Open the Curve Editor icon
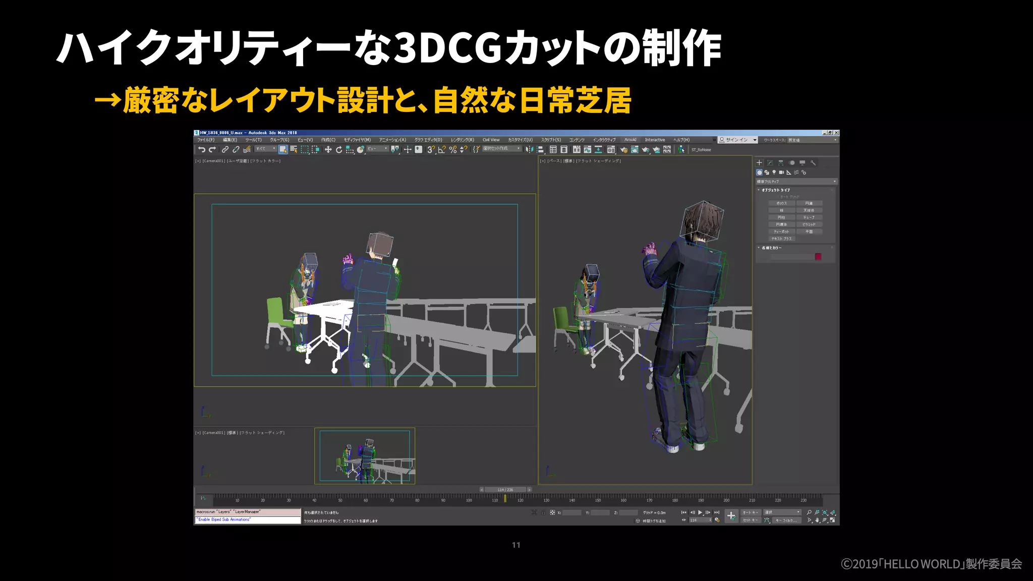The width and height of the screenshot is (1033, 581). coord(588,149)
